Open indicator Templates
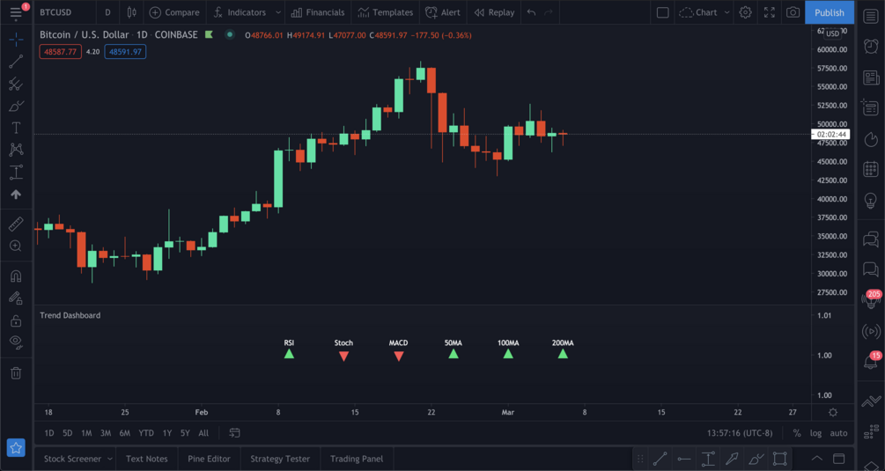Image resolution: width=885 pixels, height=471 pixels. (386, 12)
